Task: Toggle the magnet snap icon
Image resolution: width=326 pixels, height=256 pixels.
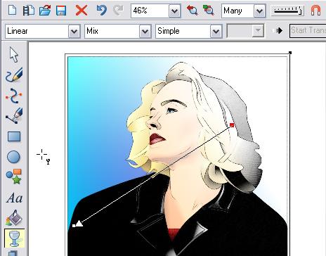Action: (x=315, y=11)
